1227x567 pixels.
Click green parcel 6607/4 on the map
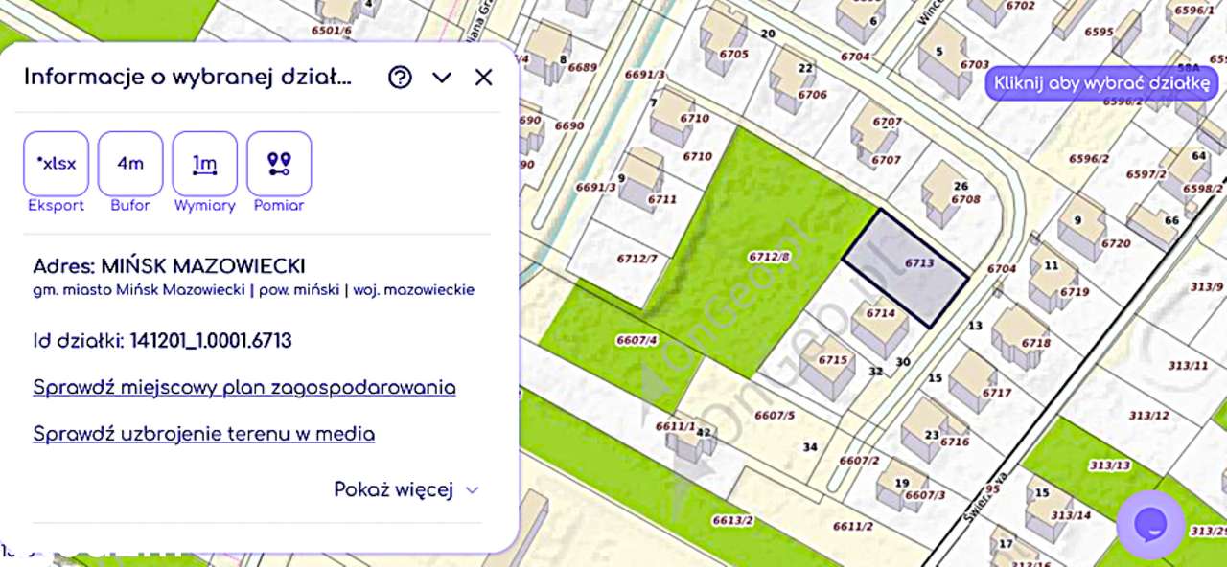637,340
